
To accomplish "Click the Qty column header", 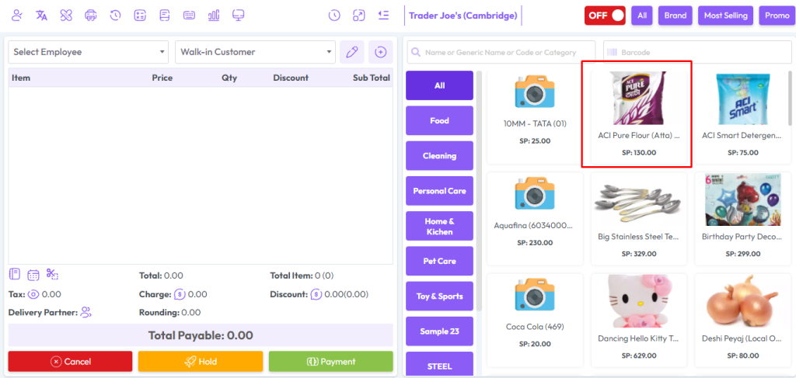I will 229,78.
